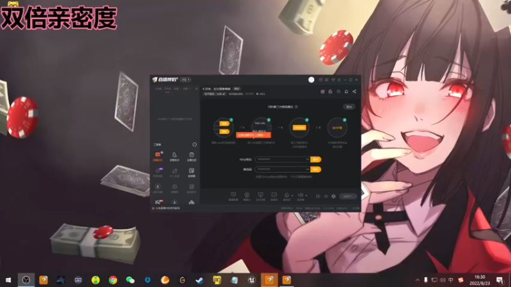Open the download arrow tool in toolbox bottom row
Viewport: 511px width, 287px height.
[174, 202]
